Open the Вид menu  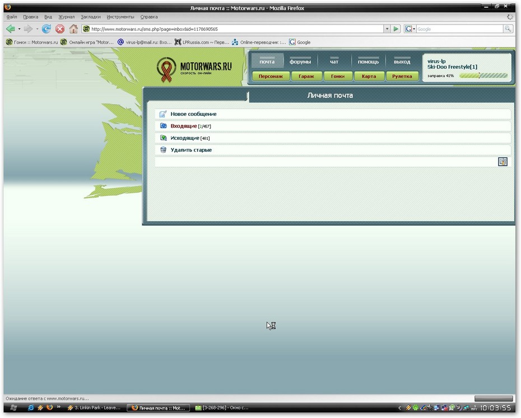coord(48,17)
